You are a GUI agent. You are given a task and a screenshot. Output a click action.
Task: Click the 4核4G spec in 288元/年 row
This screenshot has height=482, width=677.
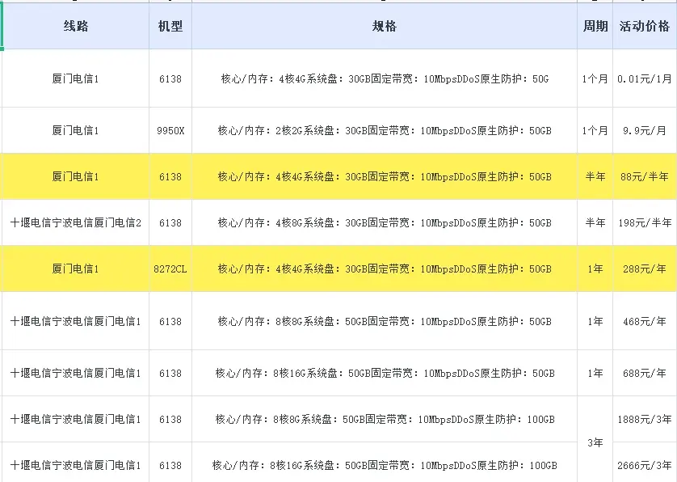[x=385, y=268]
